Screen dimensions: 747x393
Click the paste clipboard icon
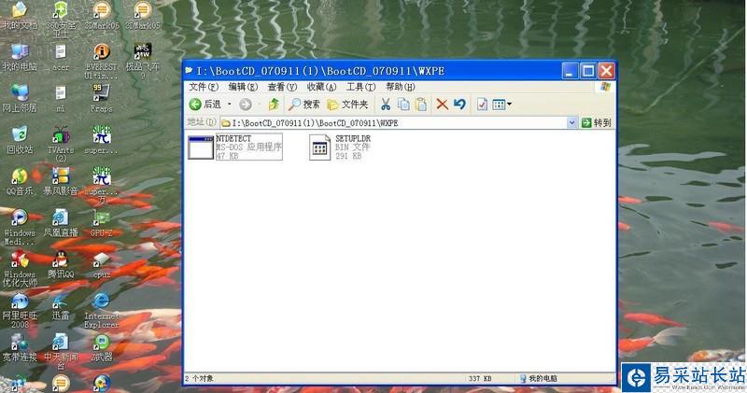[421, 105]
